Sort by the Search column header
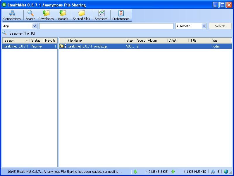234x176 pixels. pyautogui.click(x=16, y=40)
